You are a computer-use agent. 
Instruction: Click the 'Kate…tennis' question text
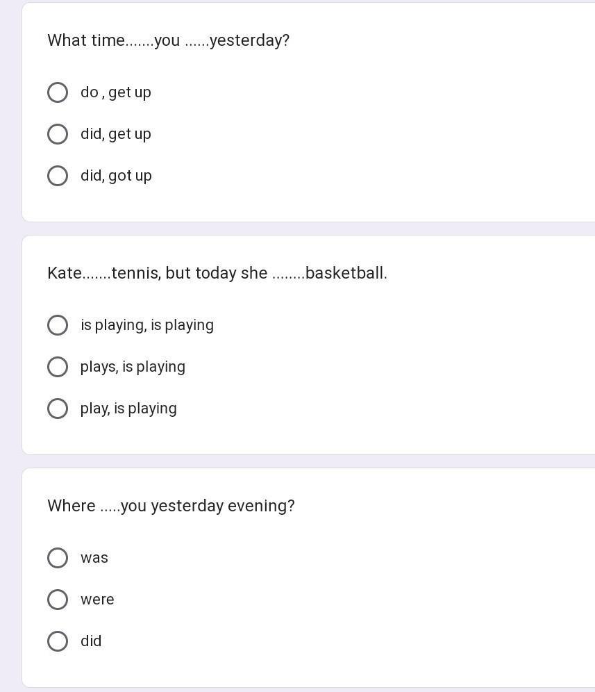click(x=217, y=273)
